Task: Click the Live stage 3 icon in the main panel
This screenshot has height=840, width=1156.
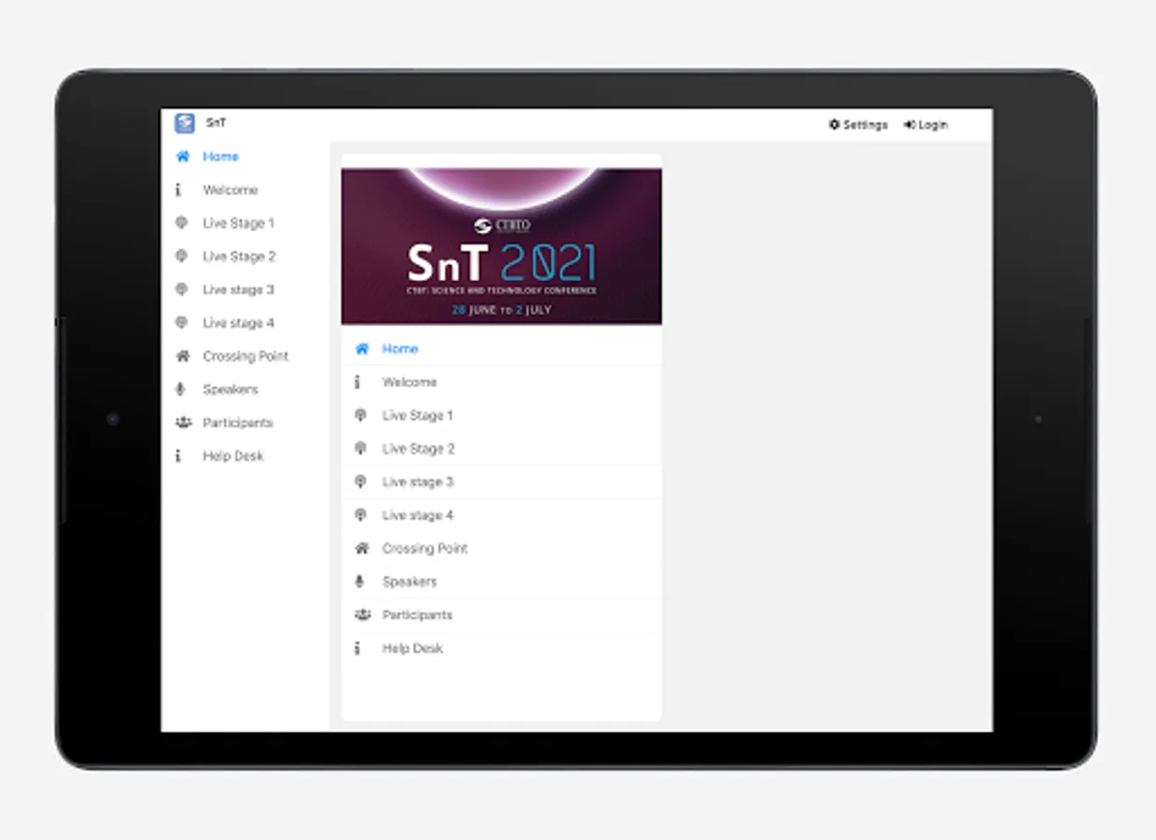Action: [x=361, y=483]
